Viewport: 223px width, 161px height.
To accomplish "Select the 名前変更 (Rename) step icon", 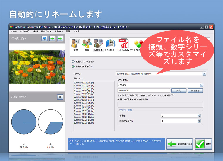I will 98,44.
